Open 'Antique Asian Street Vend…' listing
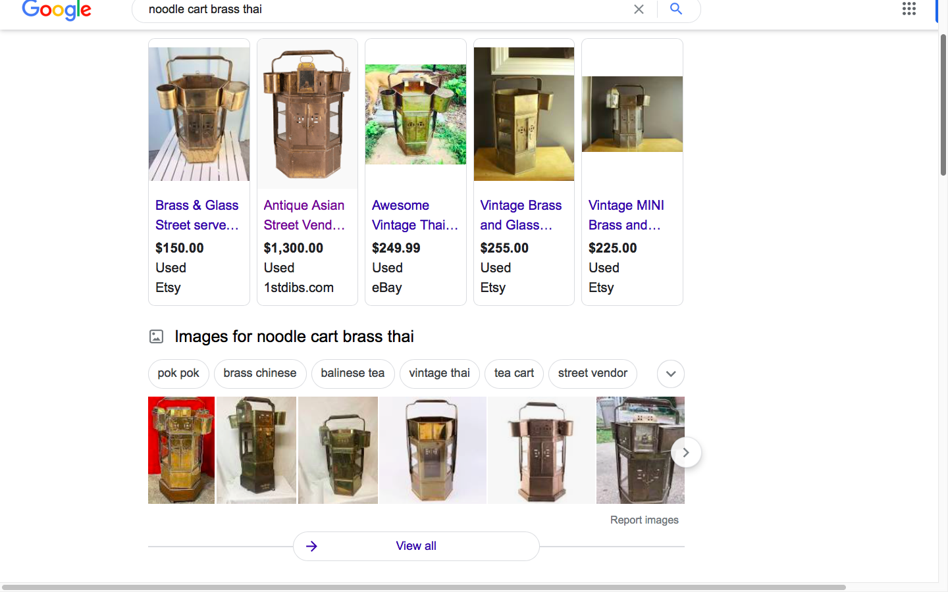Viewport: 948px width, 592px height. (x=304, y=215)
